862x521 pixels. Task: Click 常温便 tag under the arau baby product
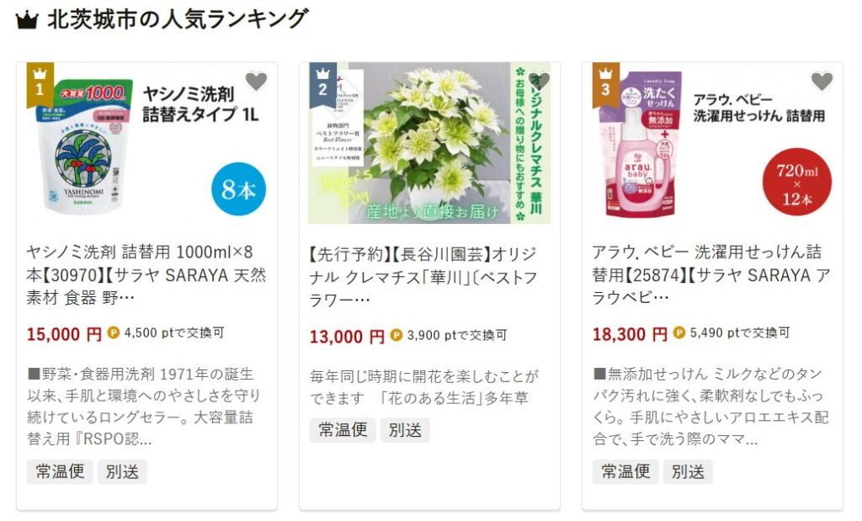point(625,471)
